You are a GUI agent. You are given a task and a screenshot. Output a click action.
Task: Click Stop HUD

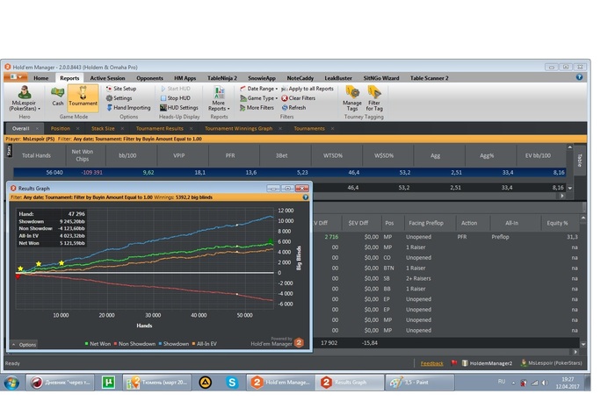pos(176,98)
